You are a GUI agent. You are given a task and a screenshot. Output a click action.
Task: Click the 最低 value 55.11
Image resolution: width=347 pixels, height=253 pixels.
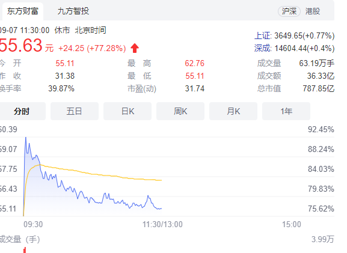click(x=194, y=76)
